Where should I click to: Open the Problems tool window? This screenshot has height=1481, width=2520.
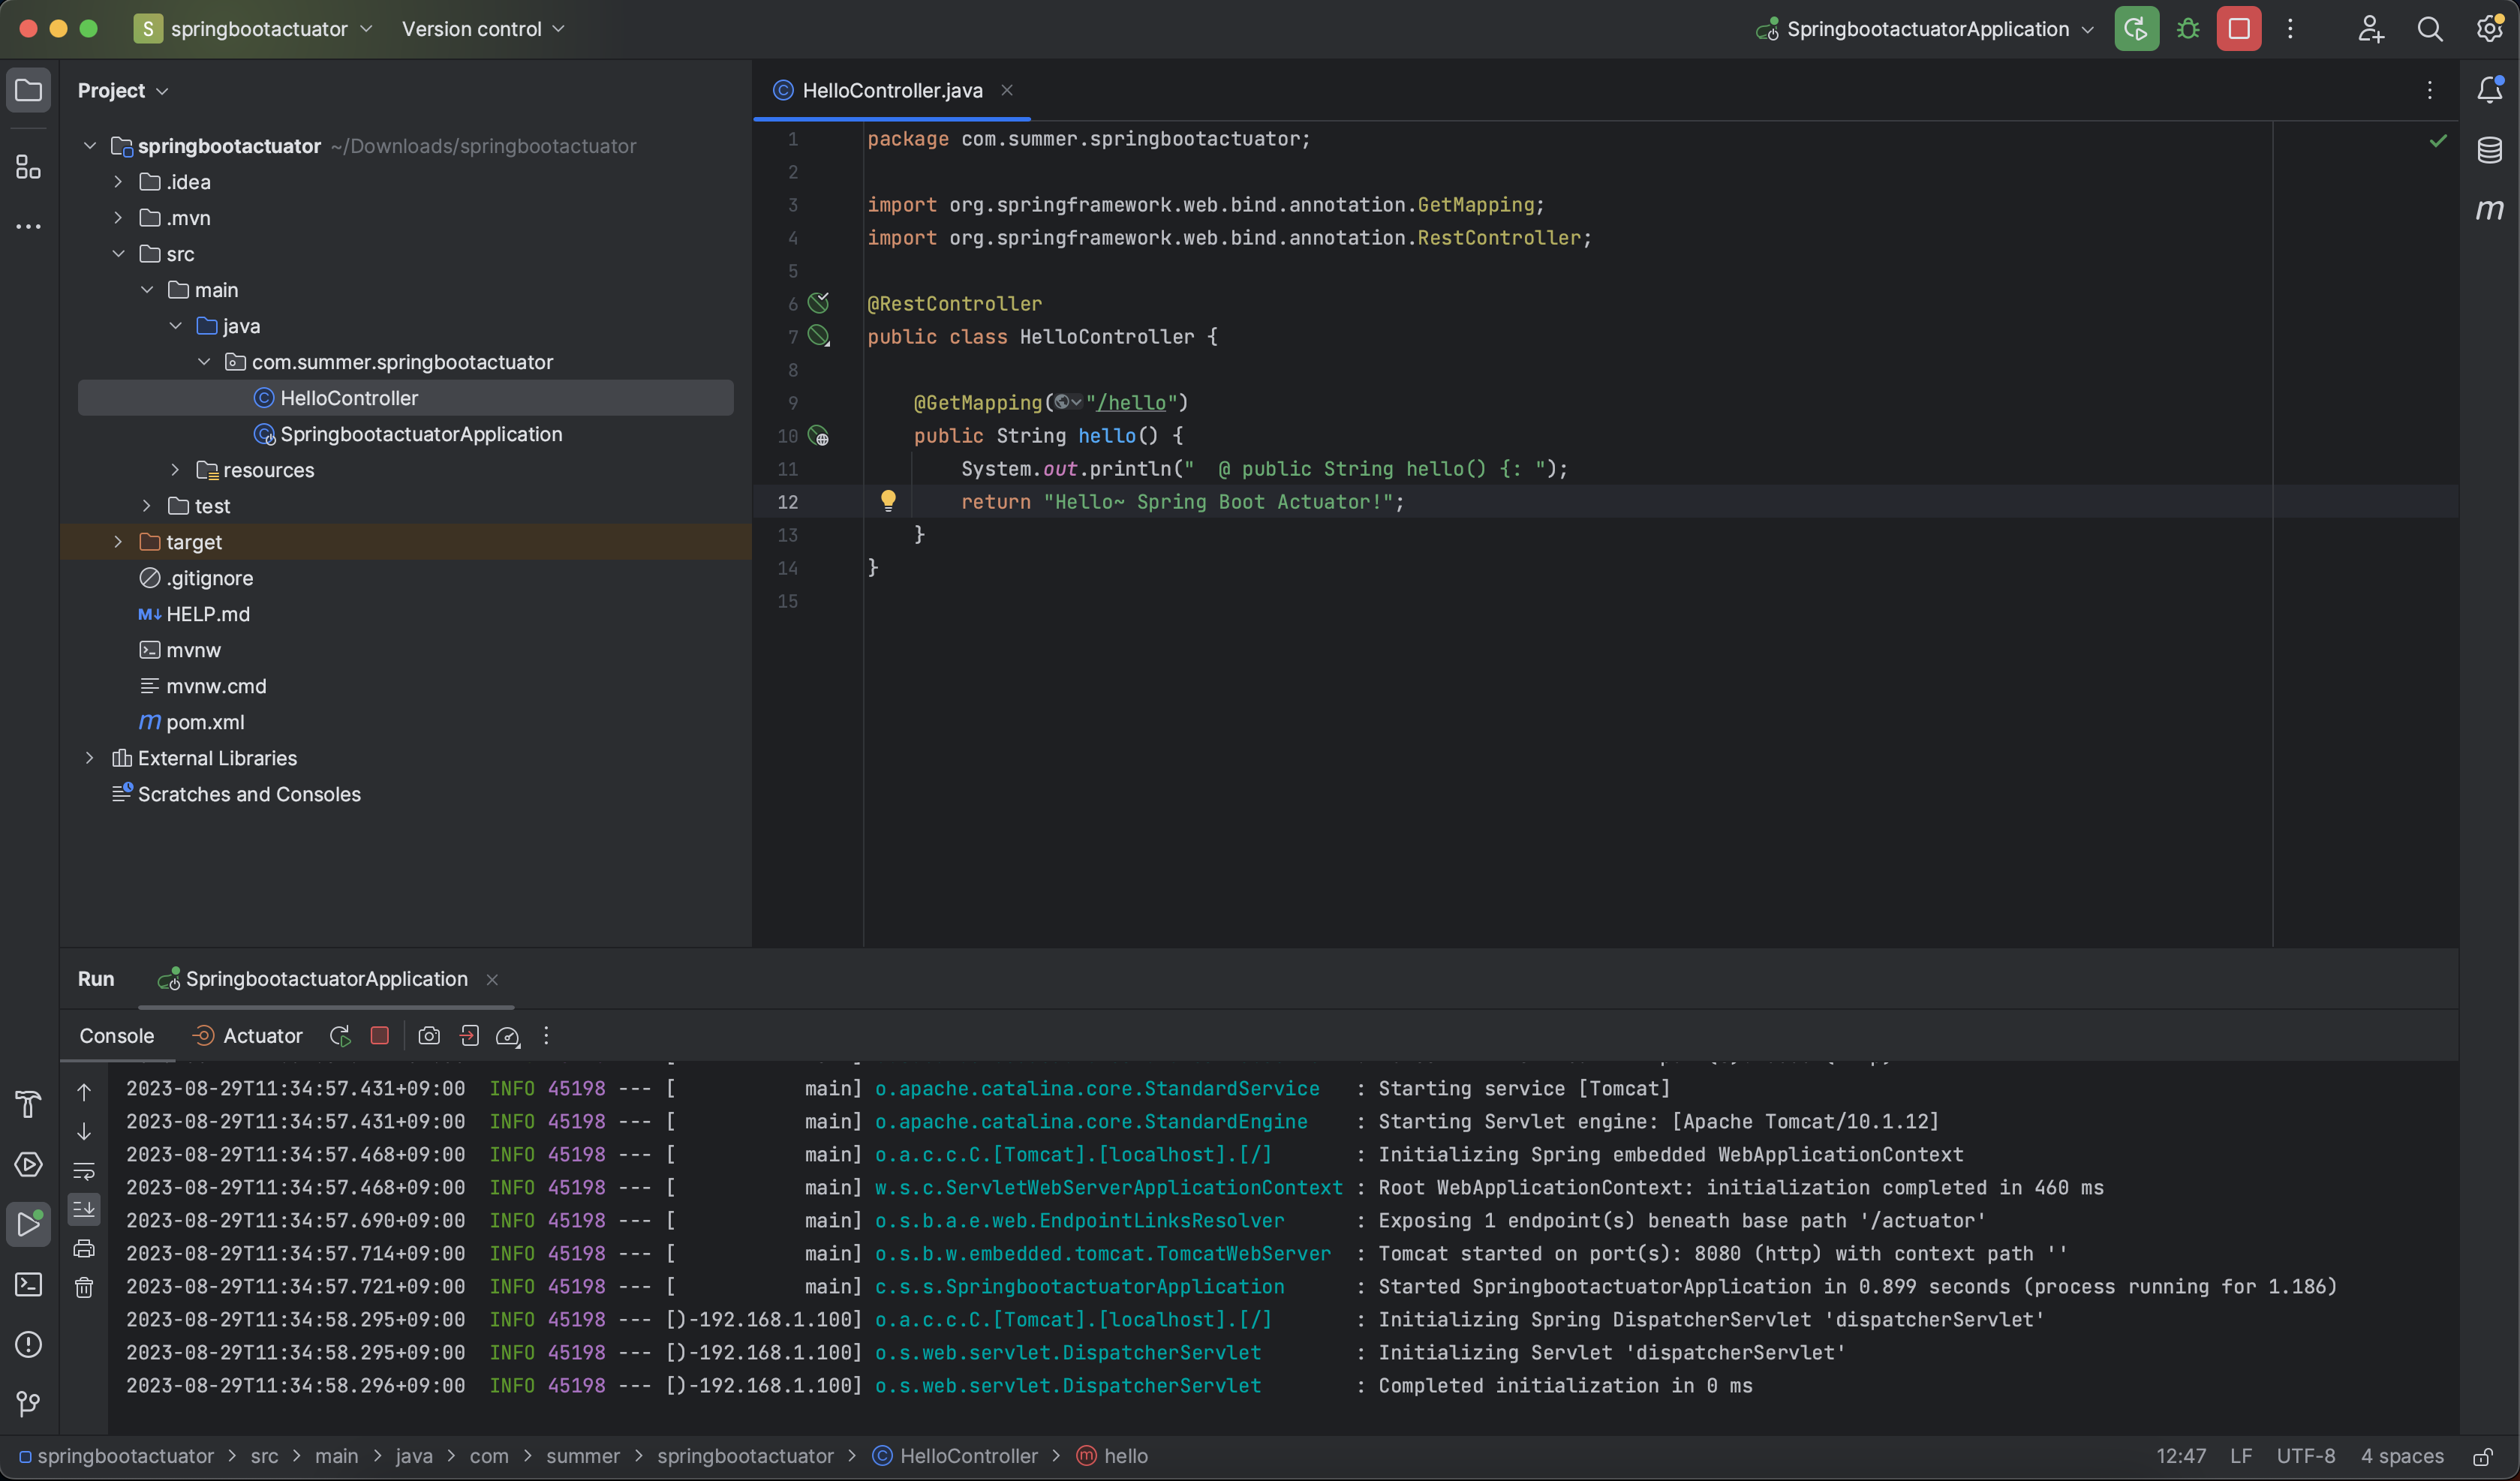tap(29, 1344)
